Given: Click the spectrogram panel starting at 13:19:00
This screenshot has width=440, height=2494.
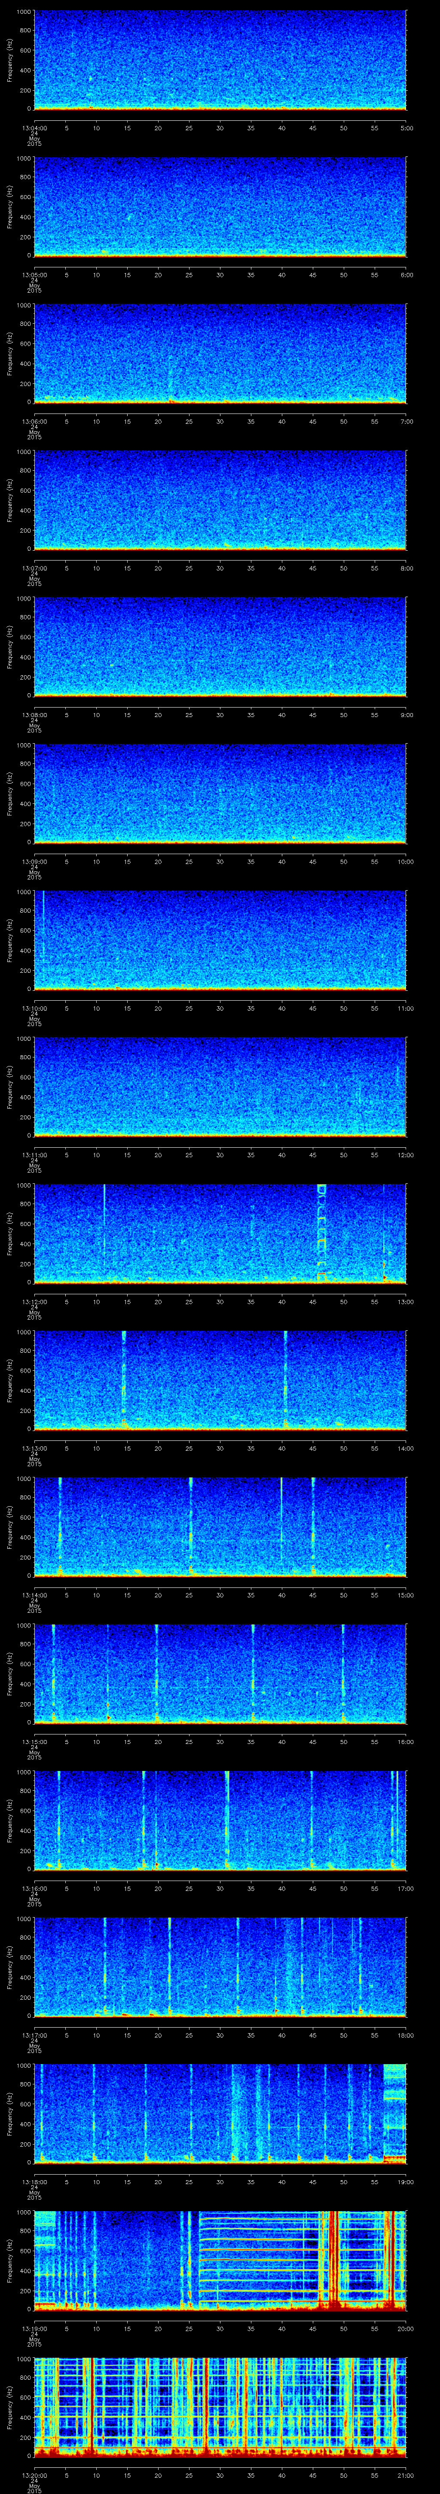Looking at the screenshot, I should 220,2261.
